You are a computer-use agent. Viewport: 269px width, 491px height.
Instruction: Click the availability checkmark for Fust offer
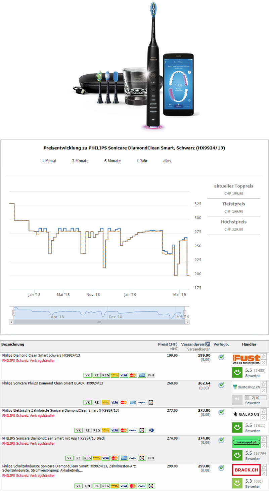(x=221, y=357)
